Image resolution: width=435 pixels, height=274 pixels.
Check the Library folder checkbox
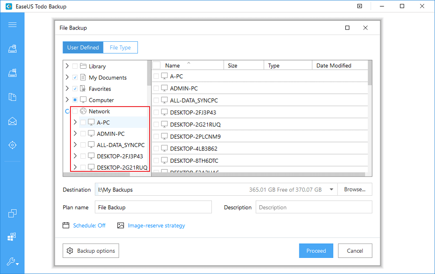pyautogui.click(x=75, y=66)
